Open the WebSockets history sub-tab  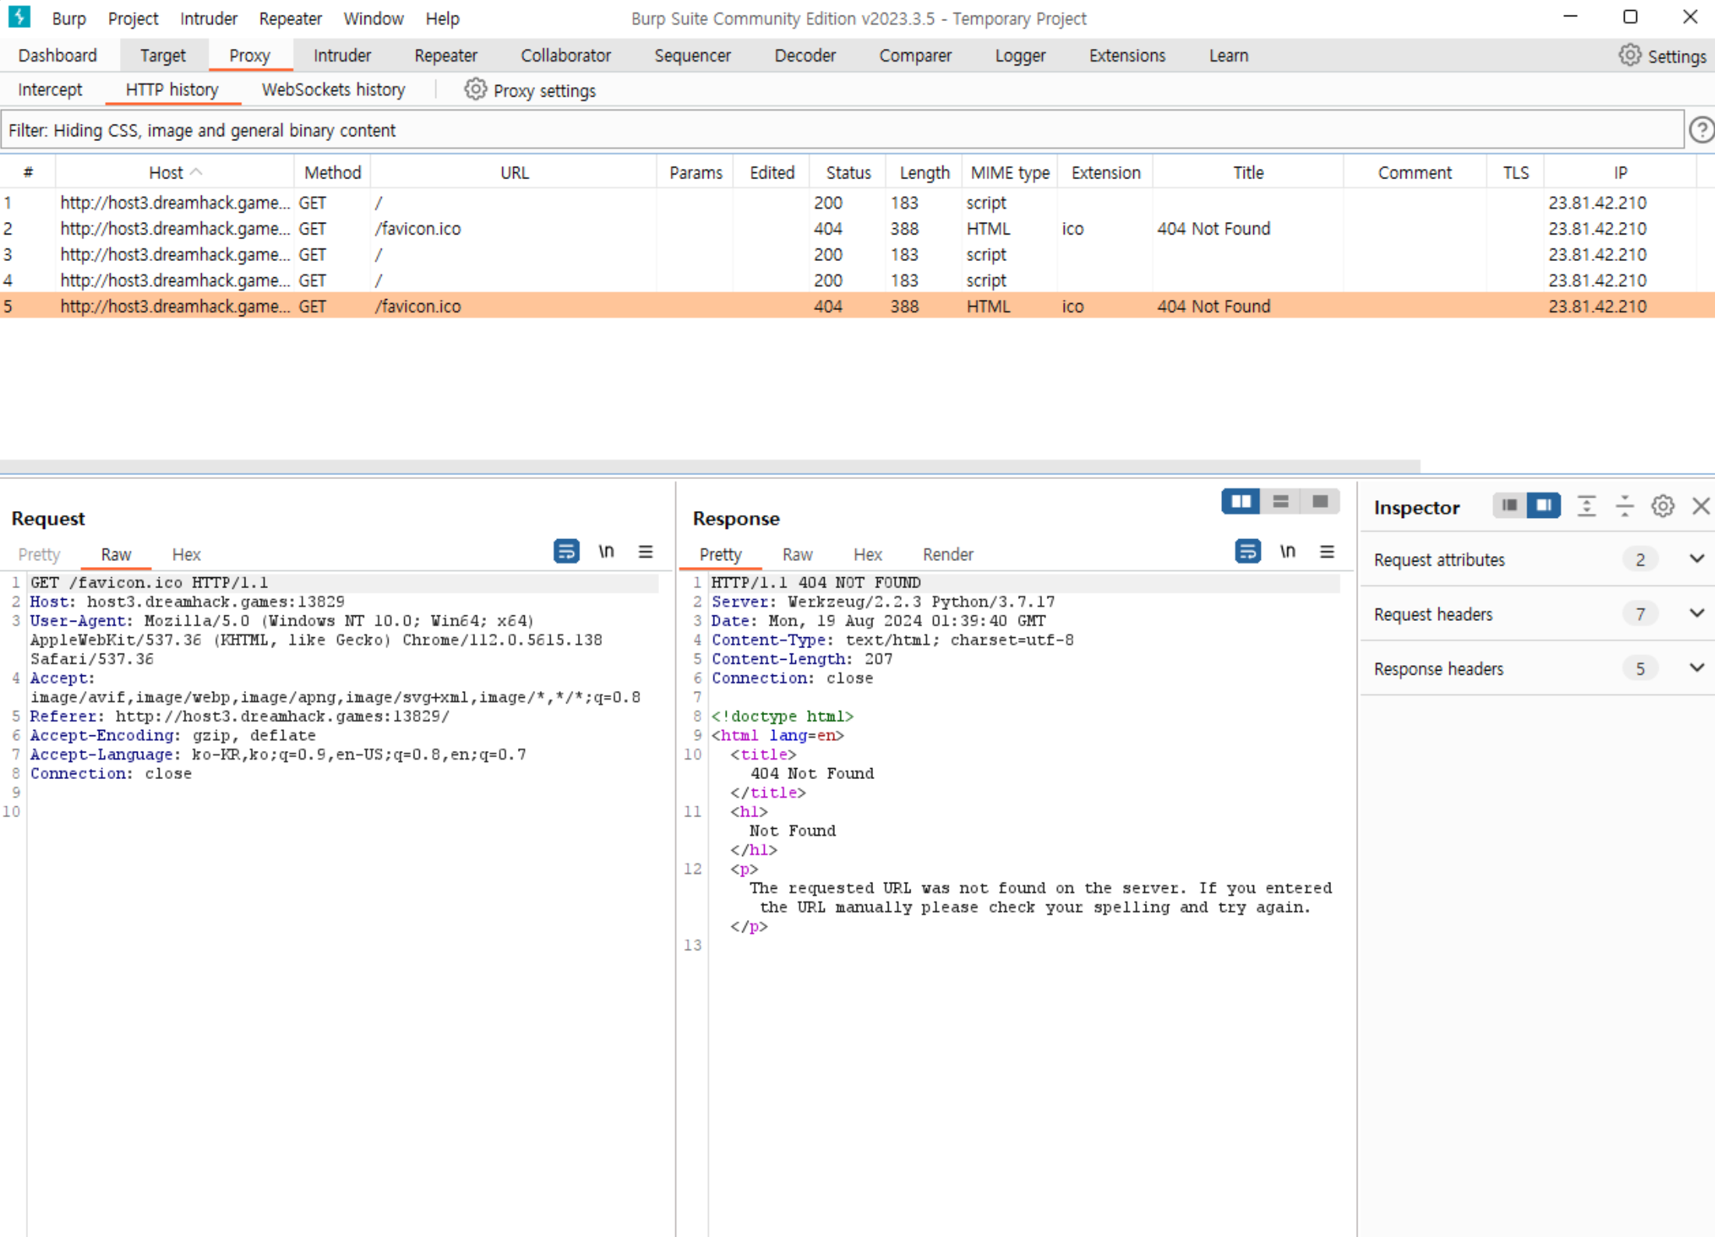[333, 90]
